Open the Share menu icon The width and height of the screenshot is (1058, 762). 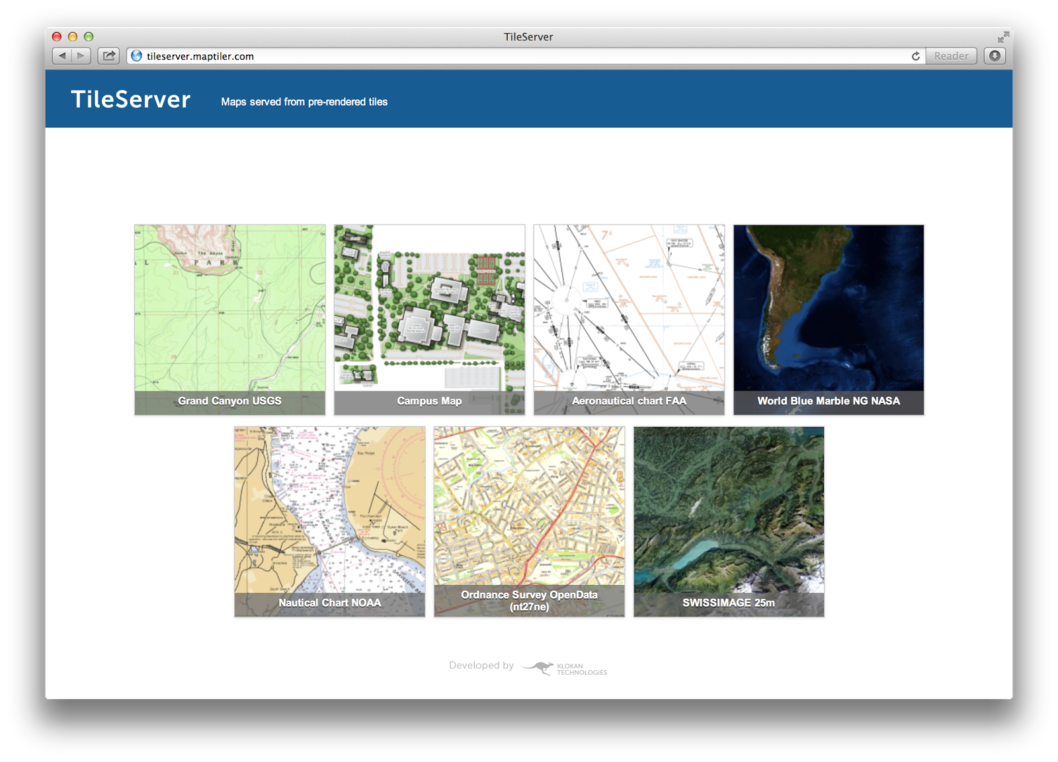108,56
